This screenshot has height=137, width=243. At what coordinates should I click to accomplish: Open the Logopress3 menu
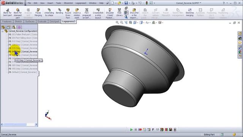tap(81, 3)
